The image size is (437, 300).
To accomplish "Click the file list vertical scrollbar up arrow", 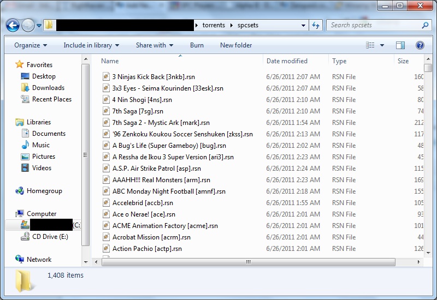I will coord(428,59).
